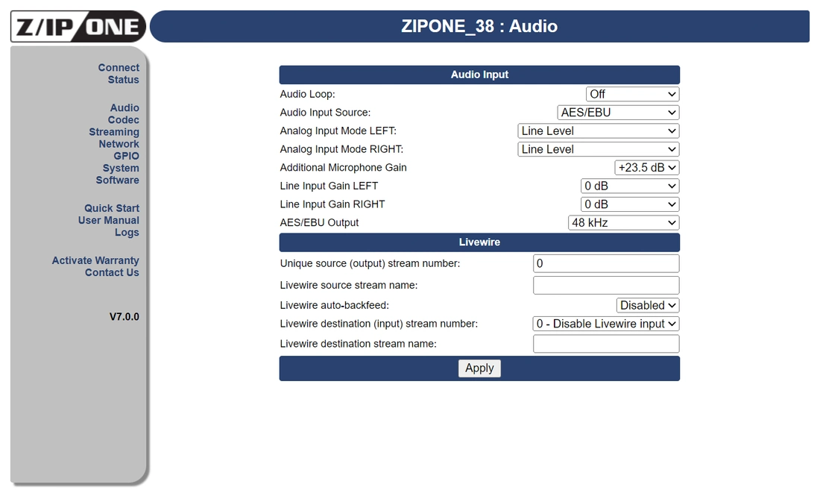The width and height of the screenshot is (820, 493).
Task: Open Analog Input Mode RIGHT dropdown
Action: tap(599, 149)
